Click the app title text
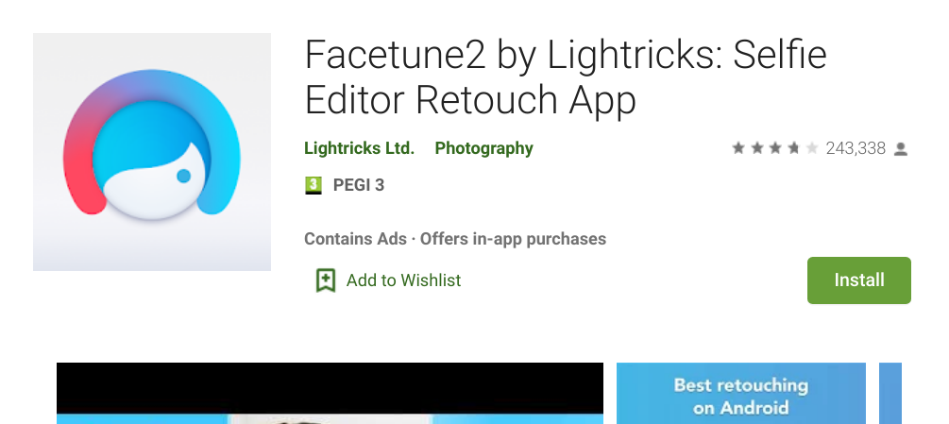 566,76
